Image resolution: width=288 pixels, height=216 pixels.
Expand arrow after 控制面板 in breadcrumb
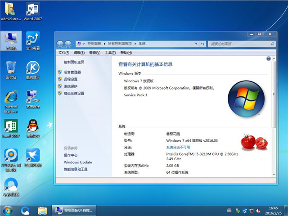click(104, 44)
